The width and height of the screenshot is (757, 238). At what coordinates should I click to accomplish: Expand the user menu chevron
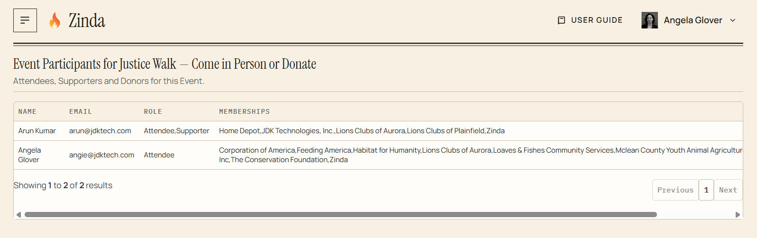pyautogui.click(x=733, y=20)
